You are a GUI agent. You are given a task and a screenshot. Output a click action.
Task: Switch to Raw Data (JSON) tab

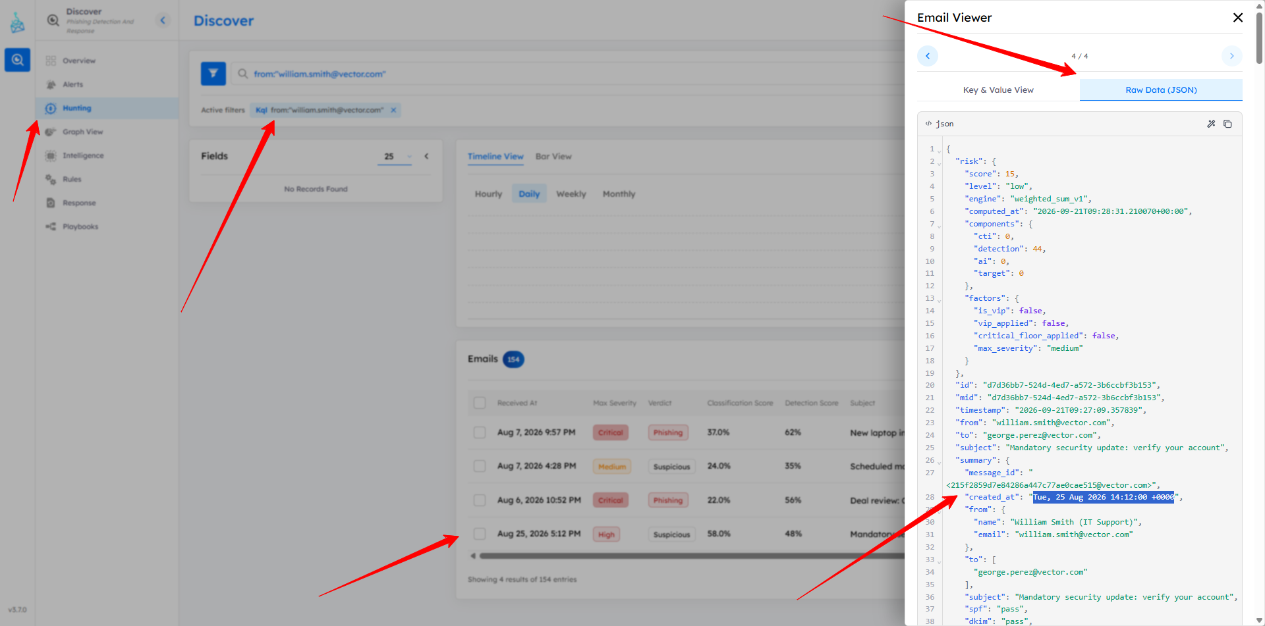coord(1161,90)
